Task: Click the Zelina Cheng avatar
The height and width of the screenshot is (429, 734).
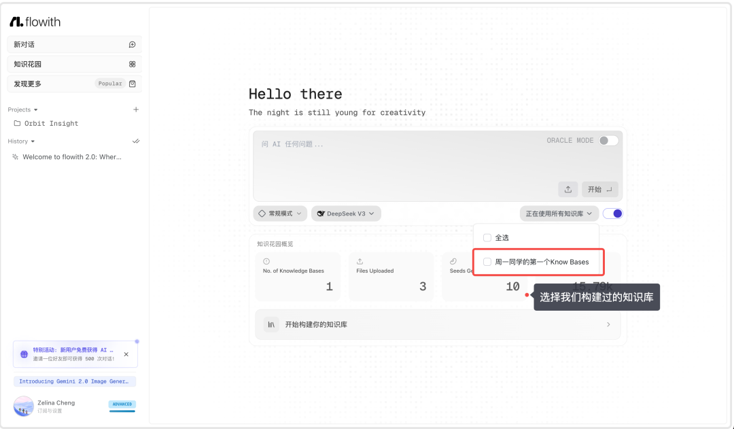Action: [x=23, y=406]
